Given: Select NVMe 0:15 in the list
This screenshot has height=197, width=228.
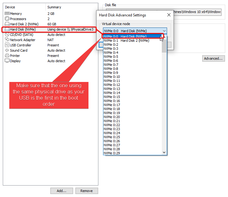Looking at the screenshot, I should pyautogui.click(x=132, y=97).
